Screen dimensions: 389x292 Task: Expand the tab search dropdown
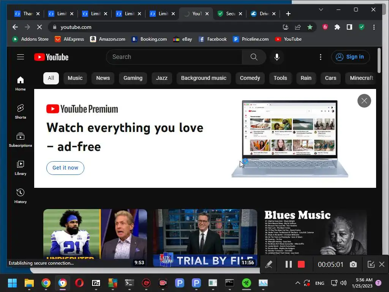(321, 10)
